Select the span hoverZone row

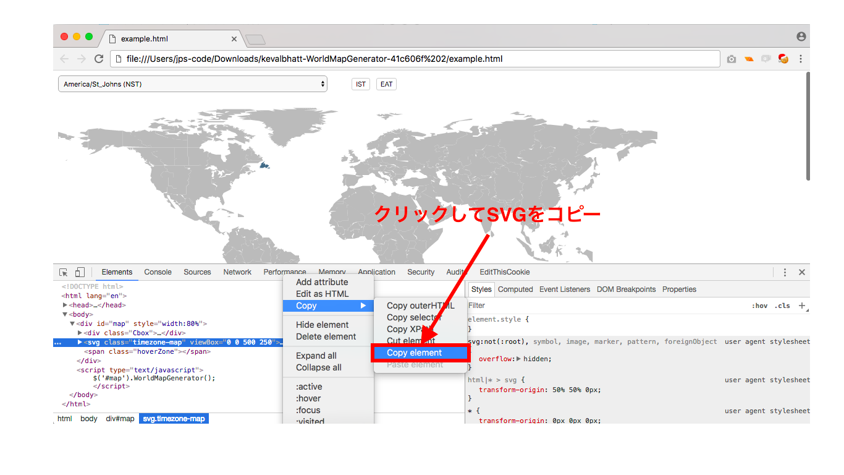click(x=147, y=351)
